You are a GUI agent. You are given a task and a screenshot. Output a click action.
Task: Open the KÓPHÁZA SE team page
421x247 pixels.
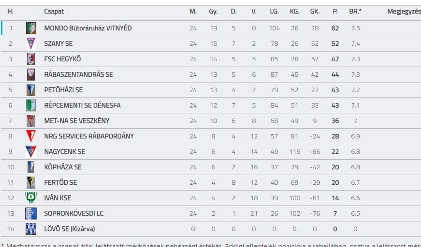[63, 167]
